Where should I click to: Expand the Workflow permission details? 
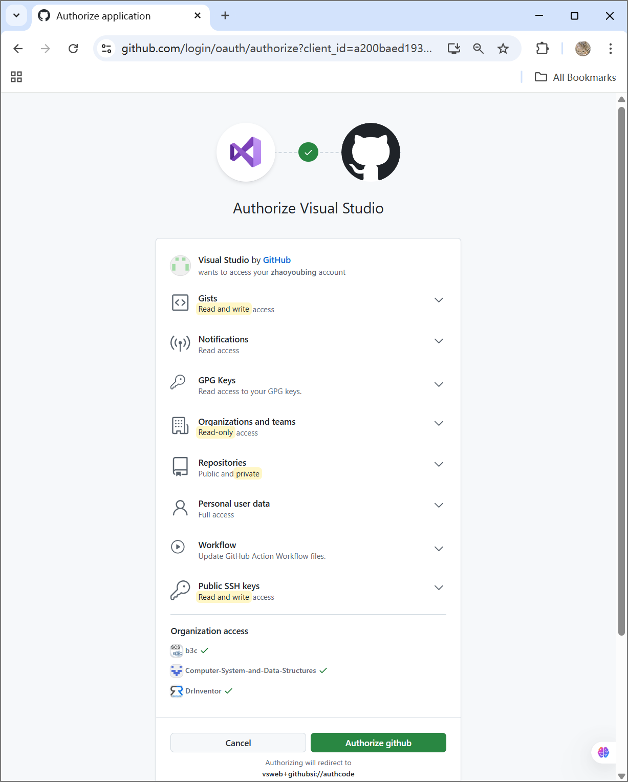click(x=439, y=549)
